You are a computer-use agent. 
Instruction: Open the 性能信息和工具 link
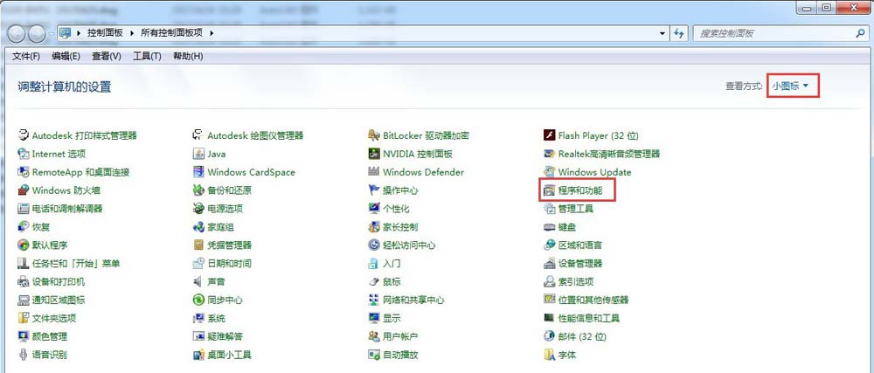589,319
